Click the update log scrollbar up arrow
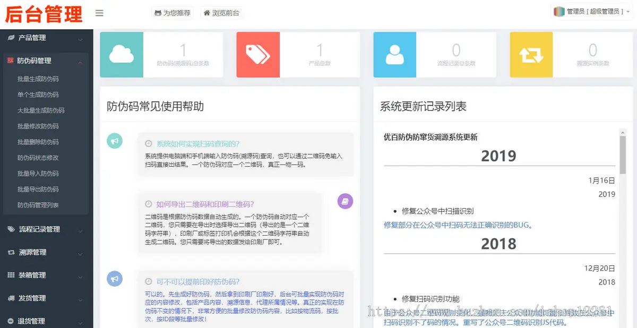This screenshot has height=328, width=637. coord(623,131)
